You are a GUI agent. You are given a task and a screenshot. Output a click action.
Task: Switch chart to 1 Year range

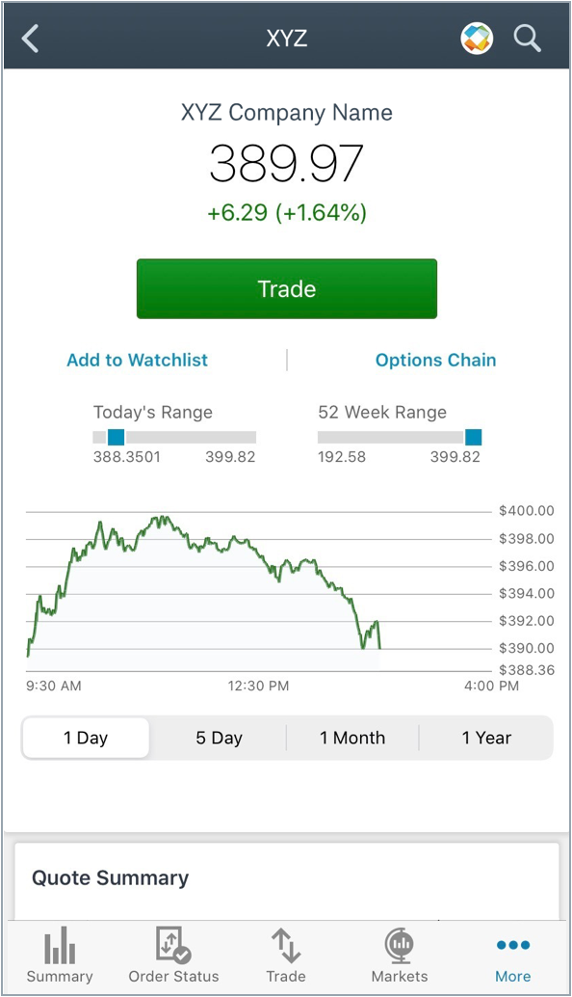click(486, 738)
